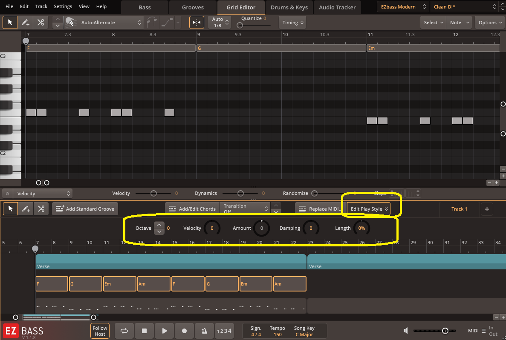Image resolution: width=506 pixels, height=340 pixels.
Task: Collapse the velocity lane with the double-chevron
Action: coord(7,193)
